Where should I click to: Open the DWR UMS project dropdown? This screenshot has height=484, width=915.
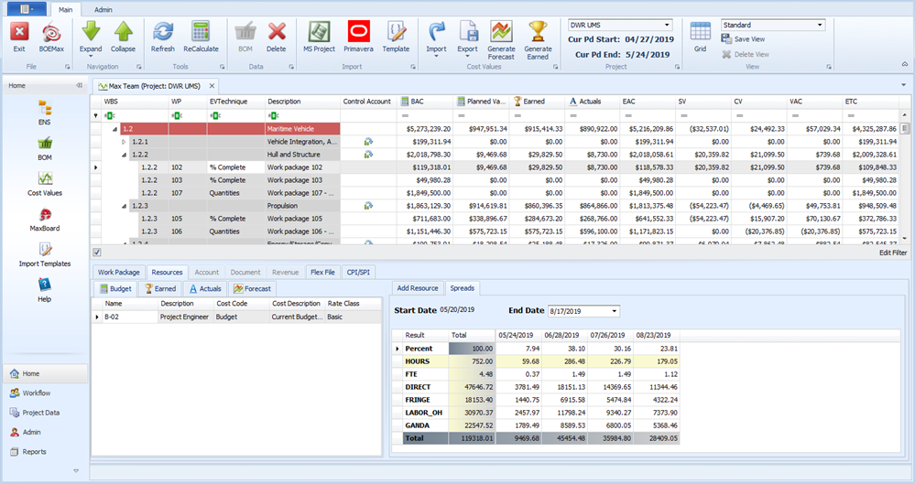(666, 25)
